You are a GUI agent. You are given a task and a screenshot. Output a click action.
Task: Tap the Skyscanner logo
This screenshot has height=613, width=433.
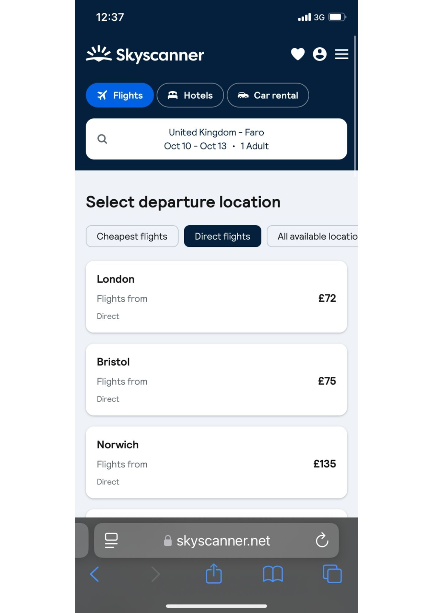(145, 54)
